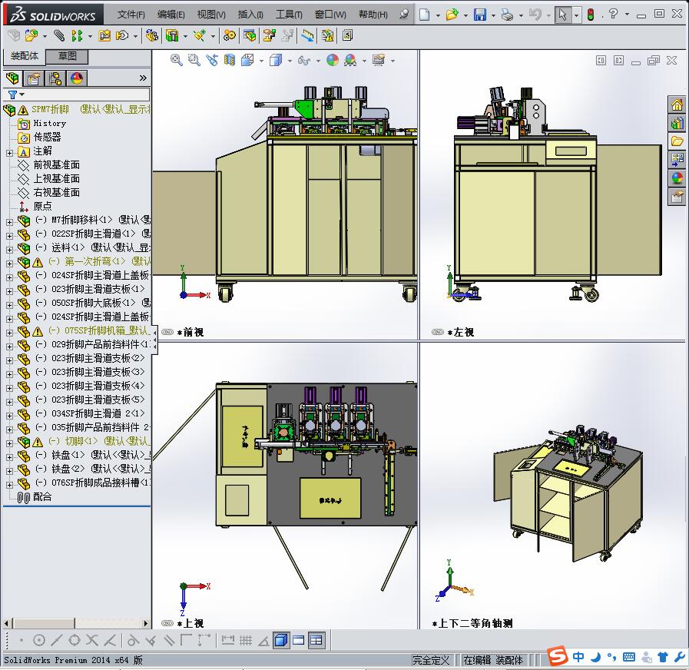
Task: Click the Apply Scene icon
Action: pyautogui.click(x=350, y=60)
